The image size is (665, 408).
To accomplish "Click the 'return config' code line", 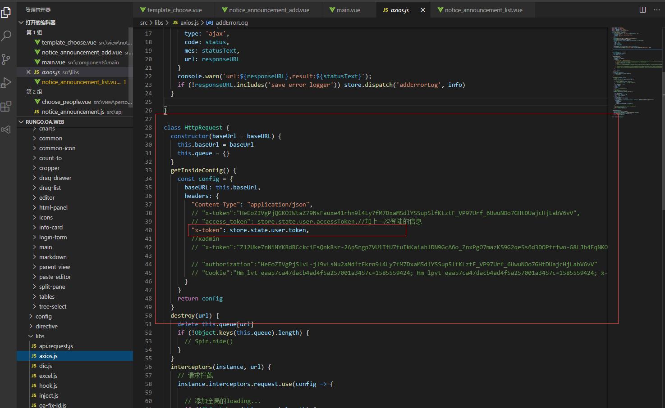I will pyautogui.click(x=200, y=298).
